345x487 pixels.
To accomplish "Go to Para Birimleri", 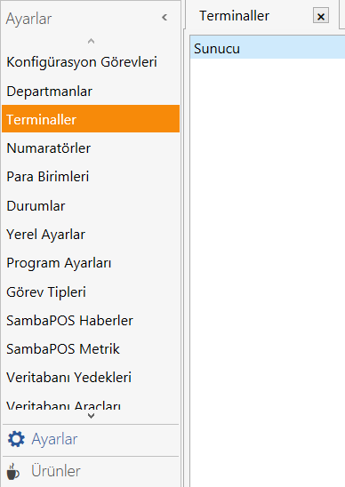I will click(91, 177).
